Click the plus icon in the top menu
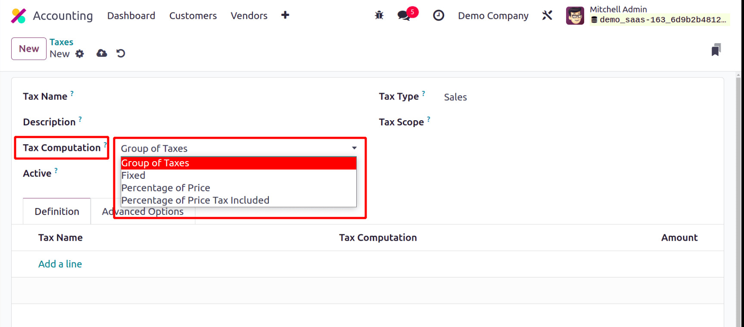 pos(285,16)
